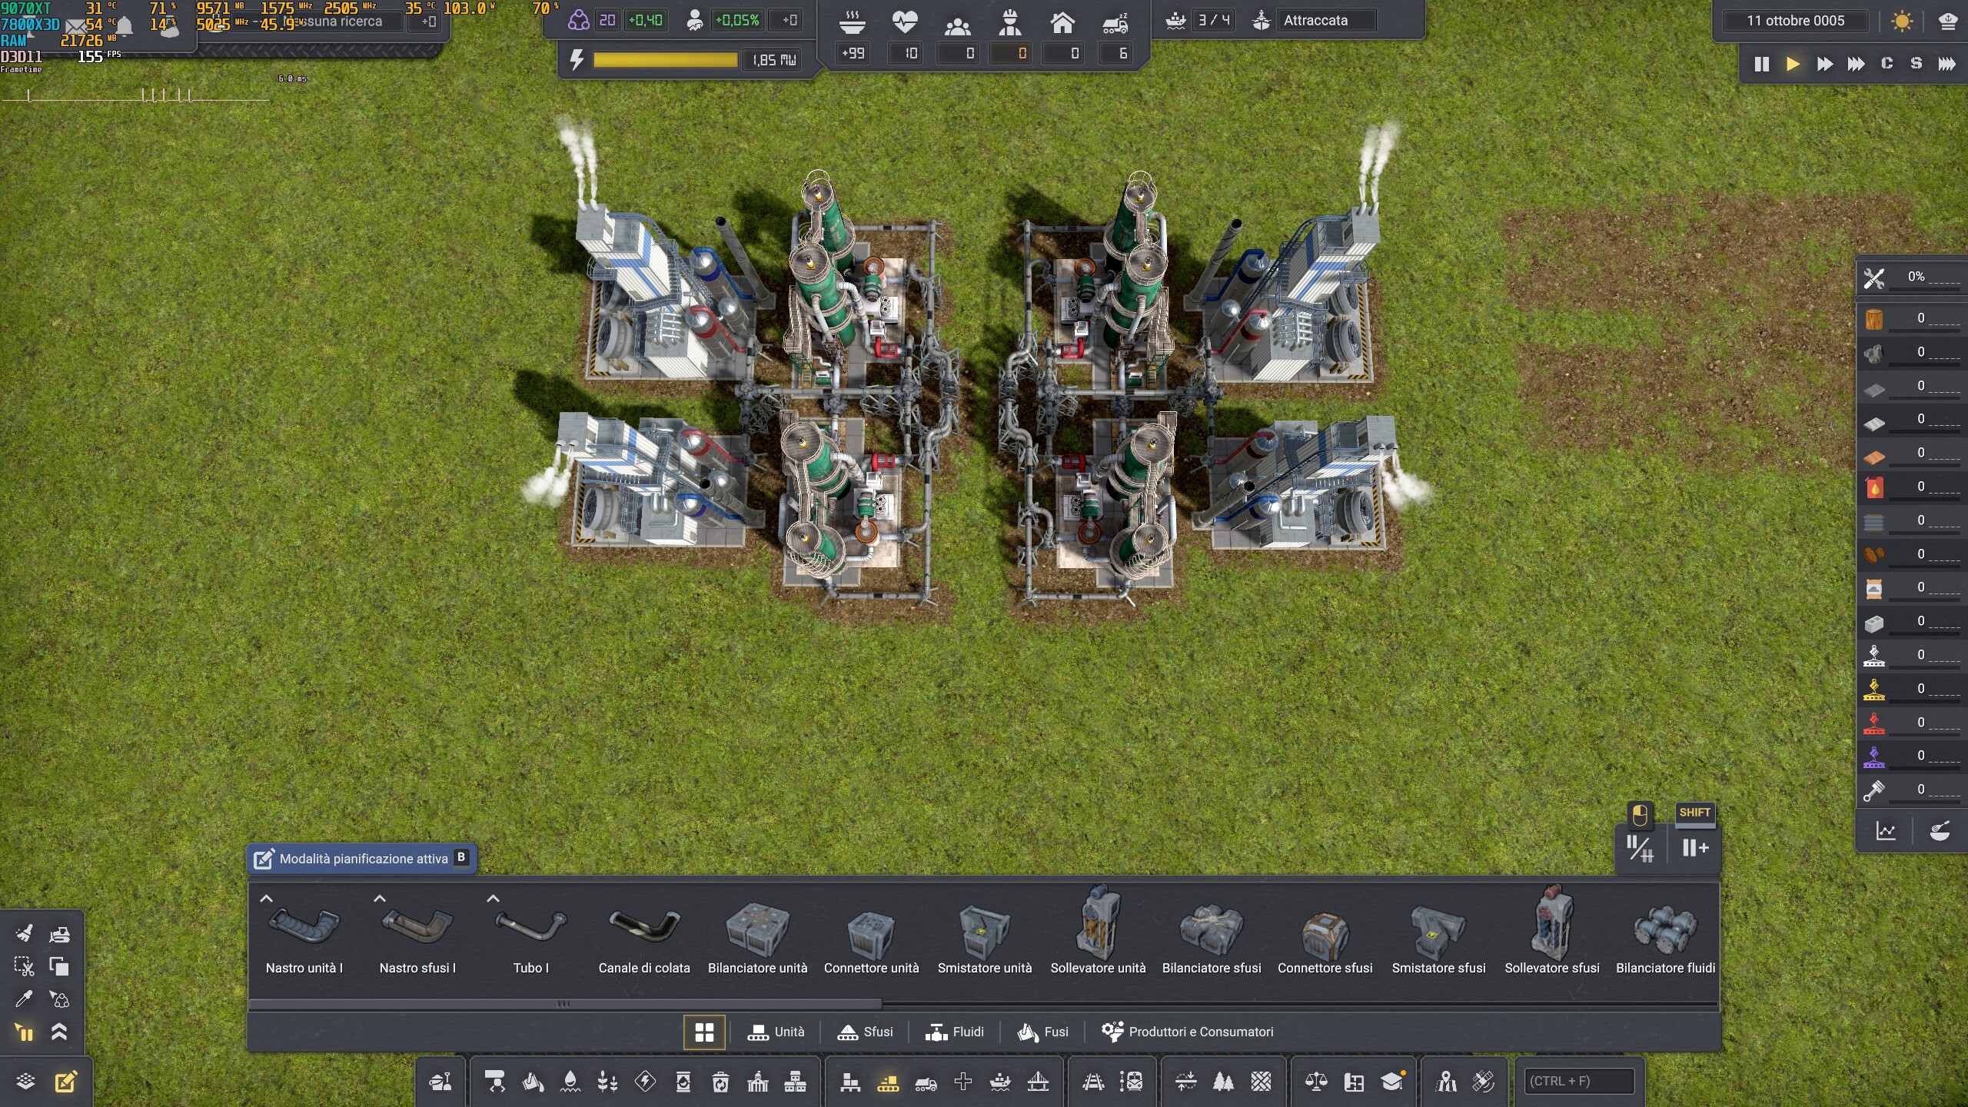
Task: Click the electricity power usage bar
Action: [x=665, y=60]
